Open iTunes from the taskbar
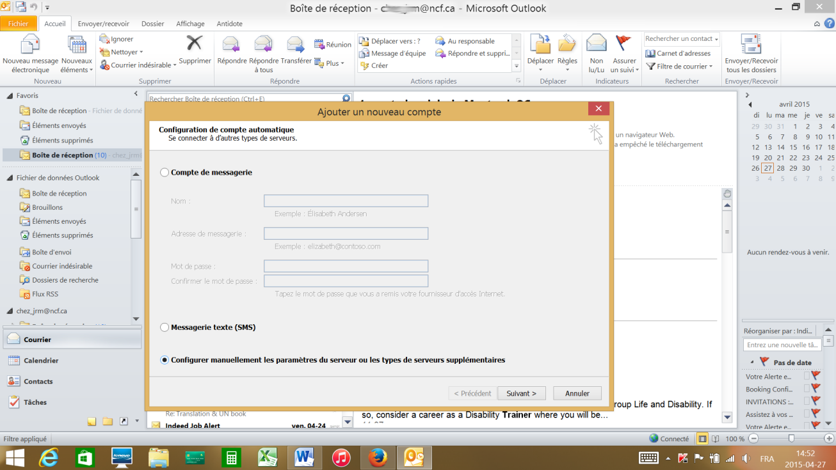The image size is (836, 470). tap(341, 458)
